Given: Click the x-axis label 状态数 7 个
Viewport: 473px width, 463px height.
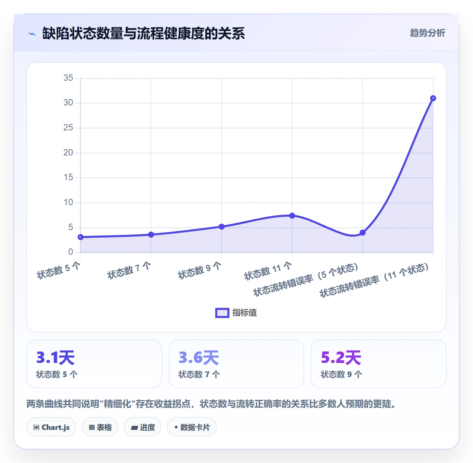Looking at the screenshot, I should tap(129, 270).
